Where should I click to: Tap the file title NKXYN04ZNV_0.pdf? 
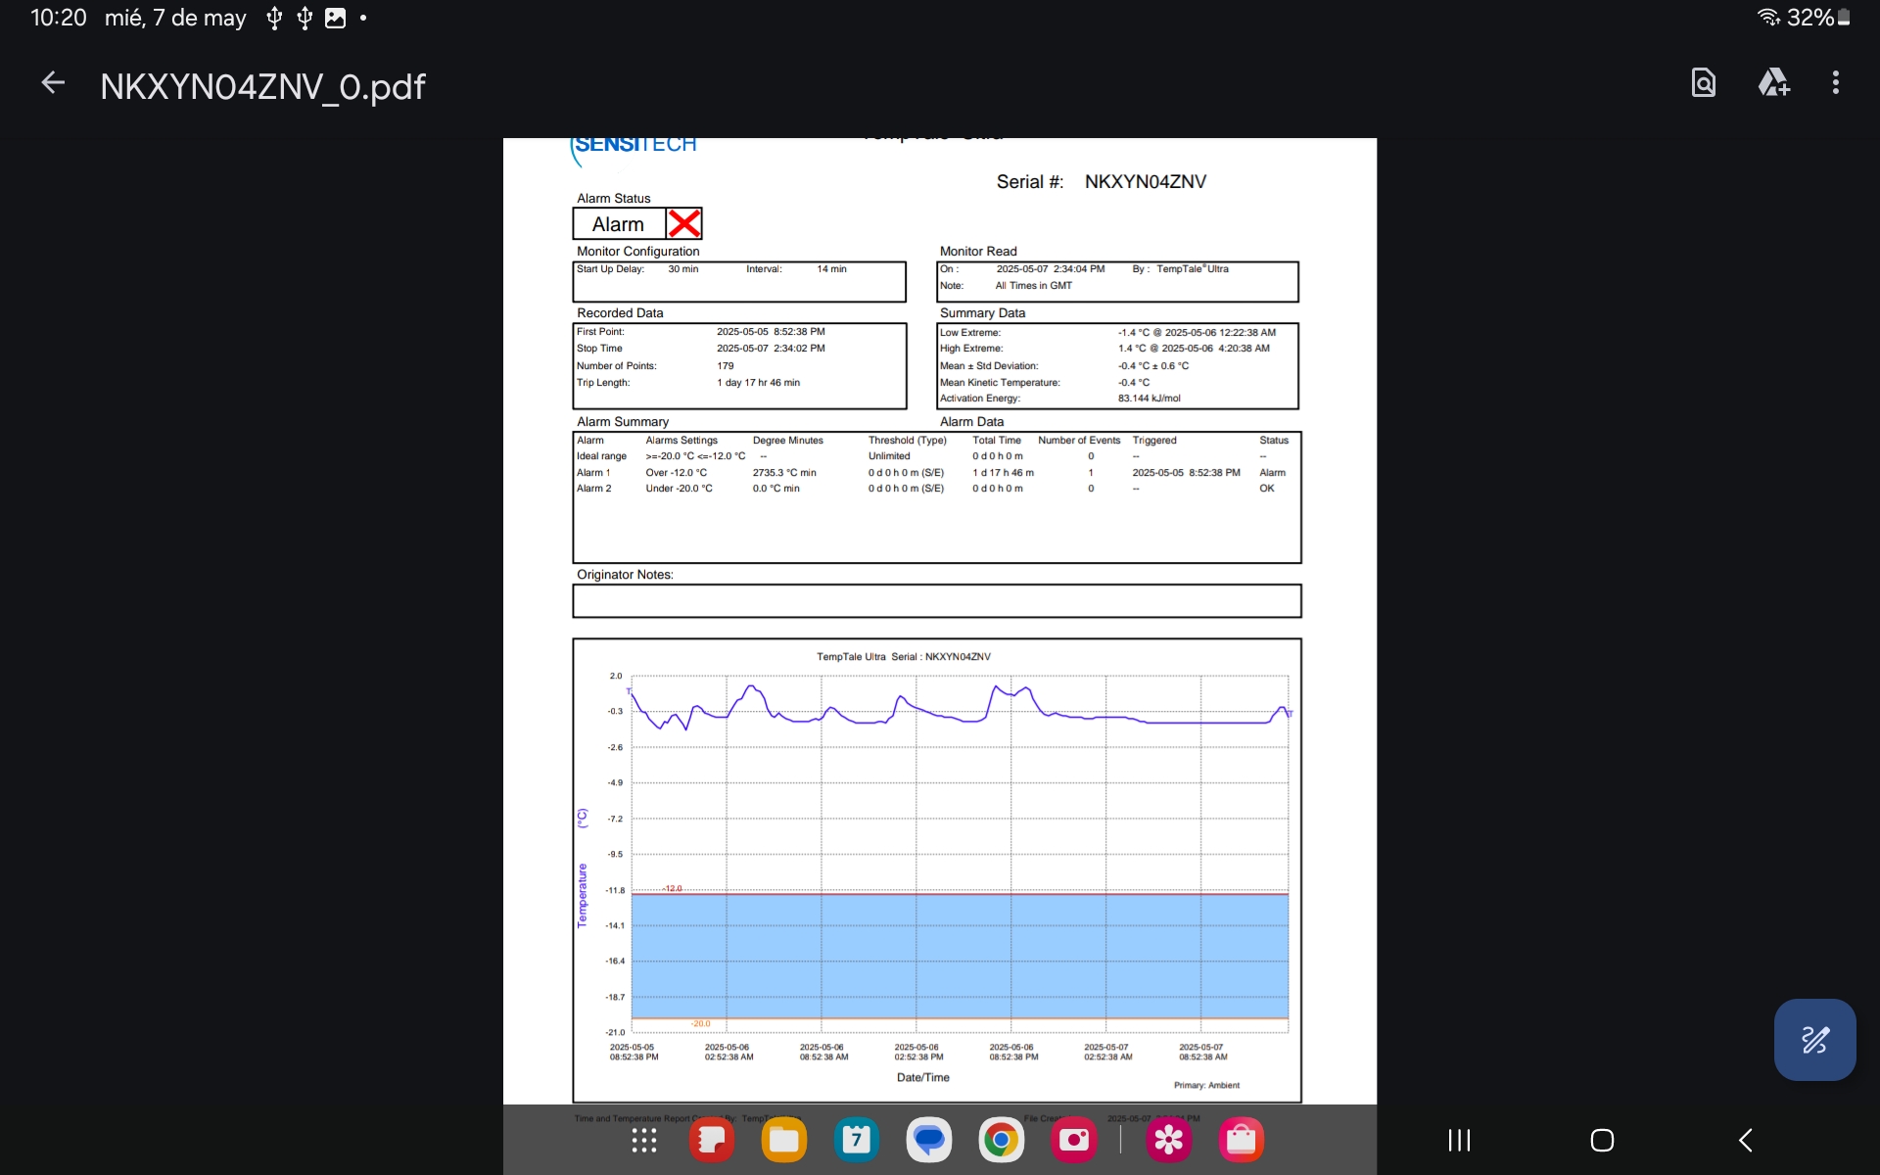(262, 86)
